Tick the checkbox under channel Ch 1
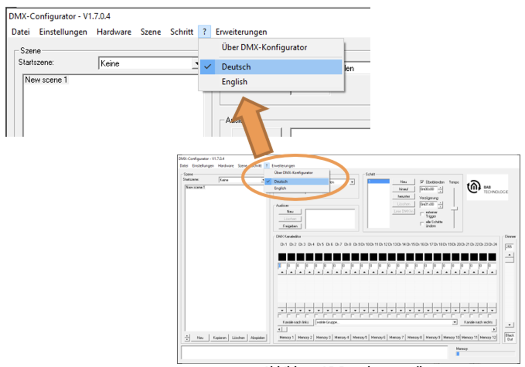525x367 pixels. tap(280, 316)
